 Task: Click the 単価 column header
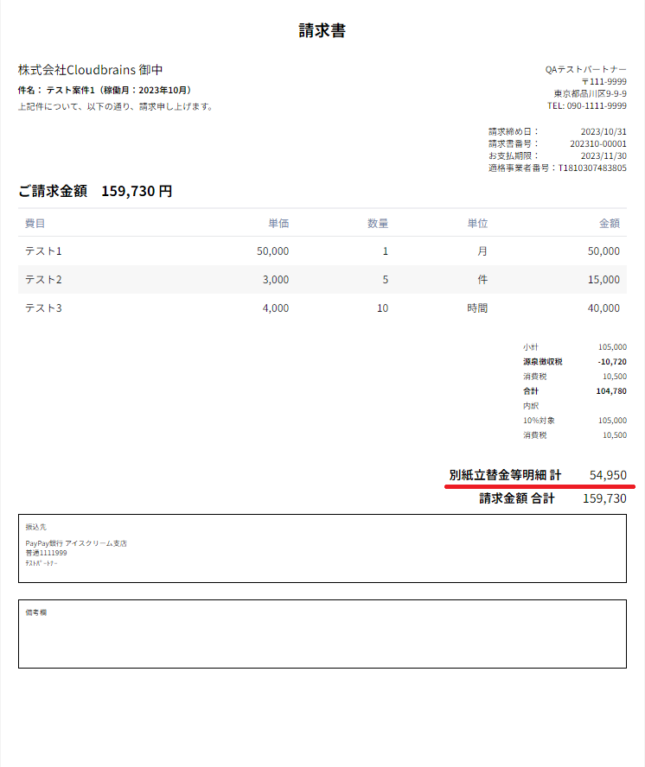point(278,224)
